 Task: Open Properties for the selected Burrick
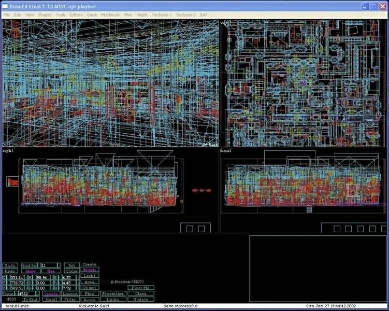pos(112,293)
